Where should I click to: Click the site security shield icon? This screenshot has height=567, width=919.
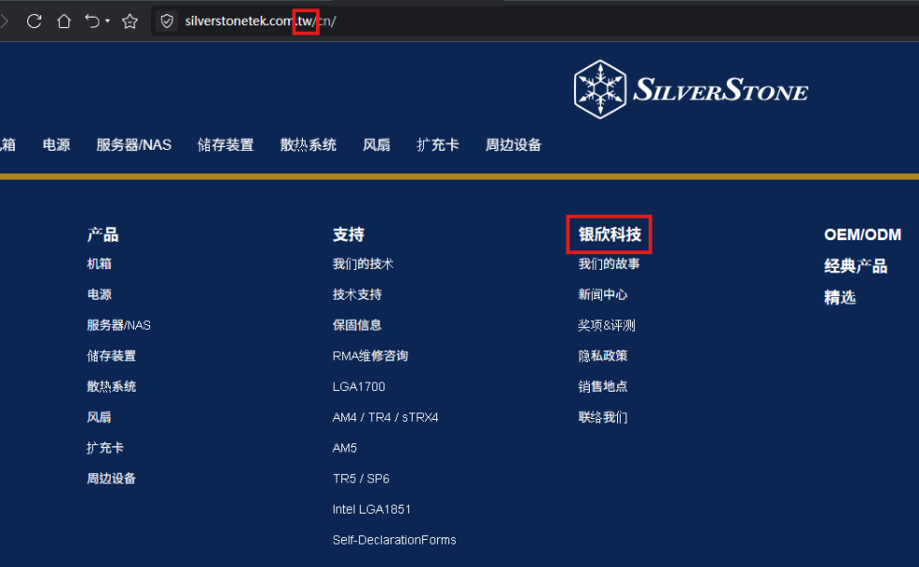point(167,21)
